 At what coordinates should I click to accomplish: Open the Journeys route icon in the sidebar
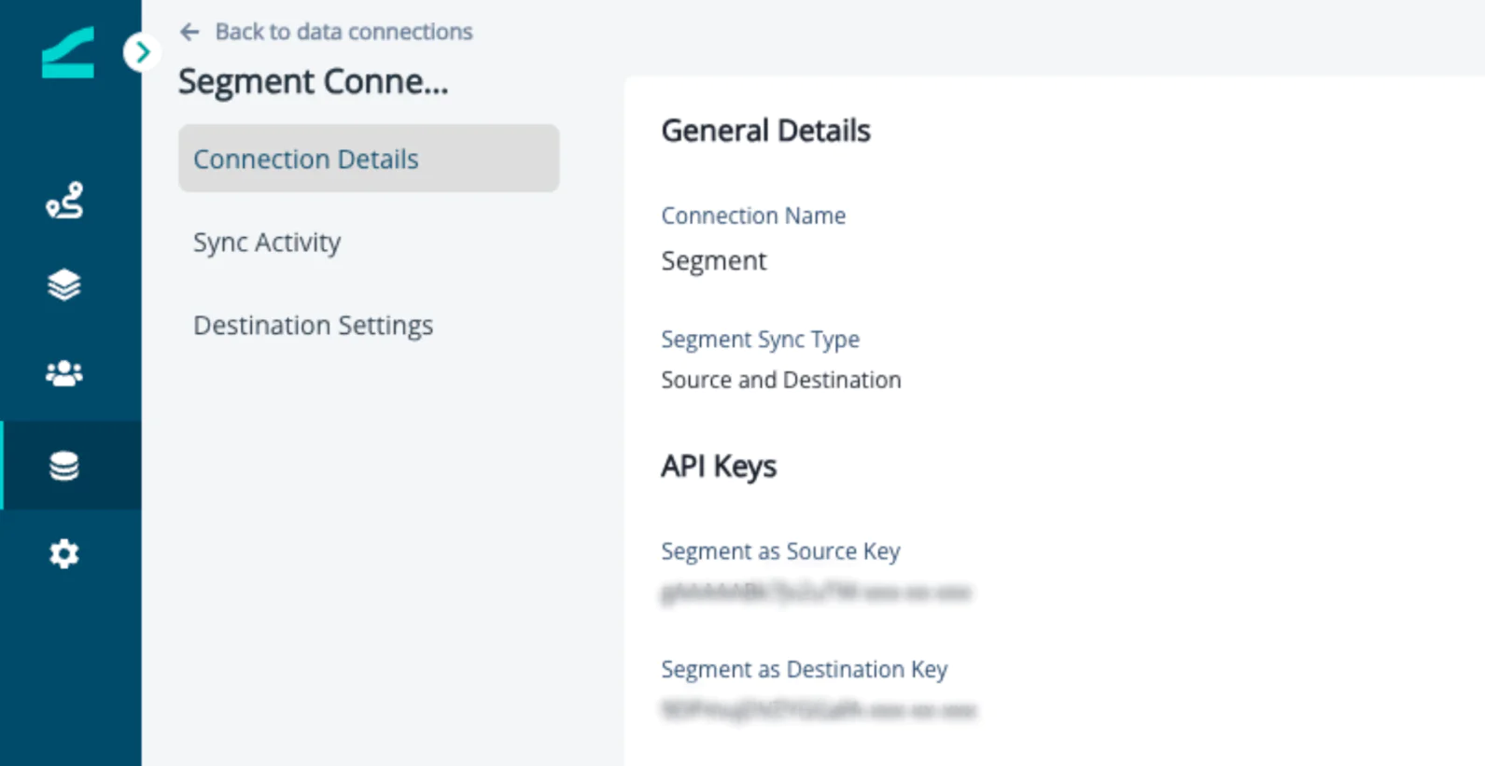point(64,201)
